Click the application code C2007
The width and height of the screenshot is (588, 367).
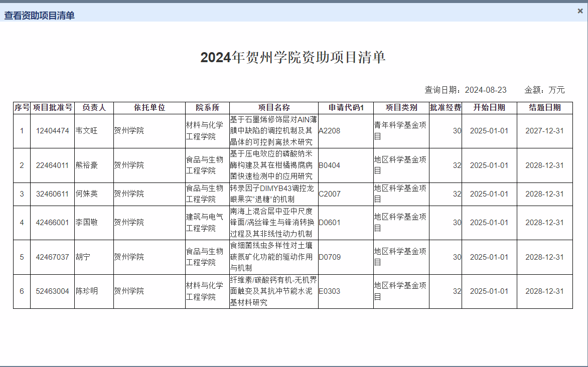pyautogui.click(x=330, y=194)
